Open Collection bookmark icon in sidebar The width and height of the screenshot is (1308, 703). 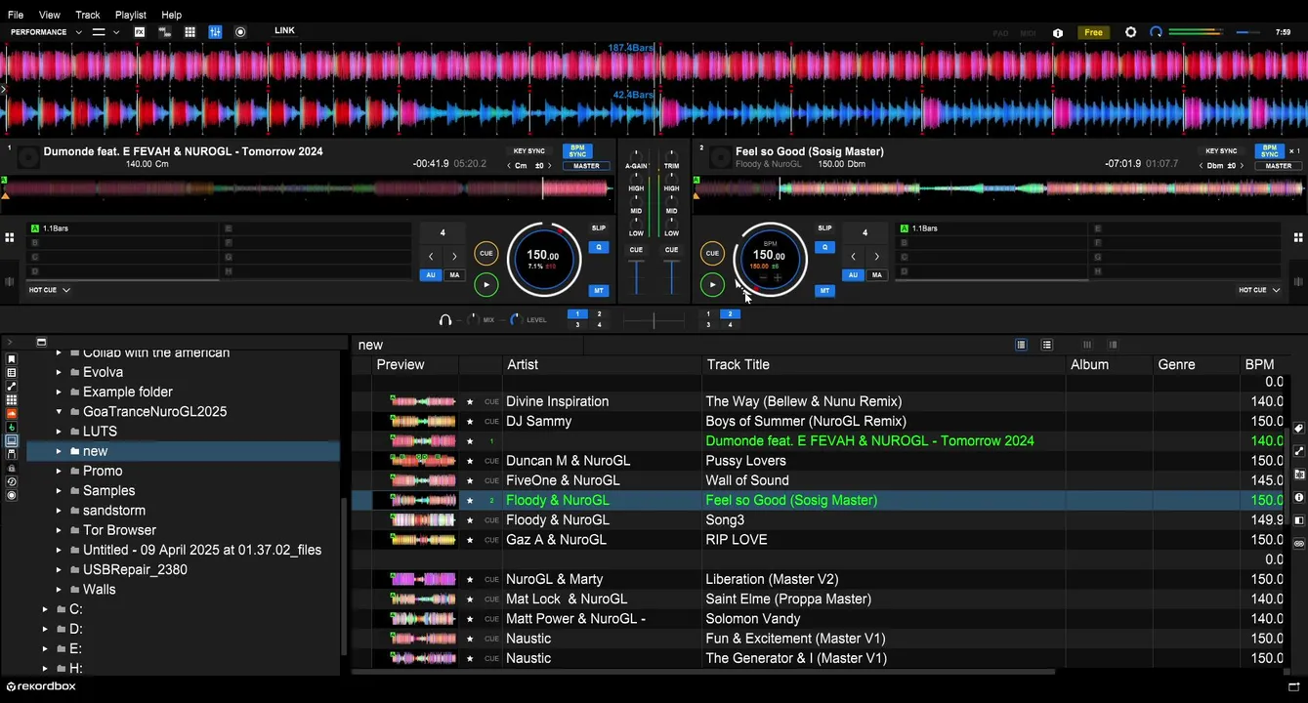[12, 358]
